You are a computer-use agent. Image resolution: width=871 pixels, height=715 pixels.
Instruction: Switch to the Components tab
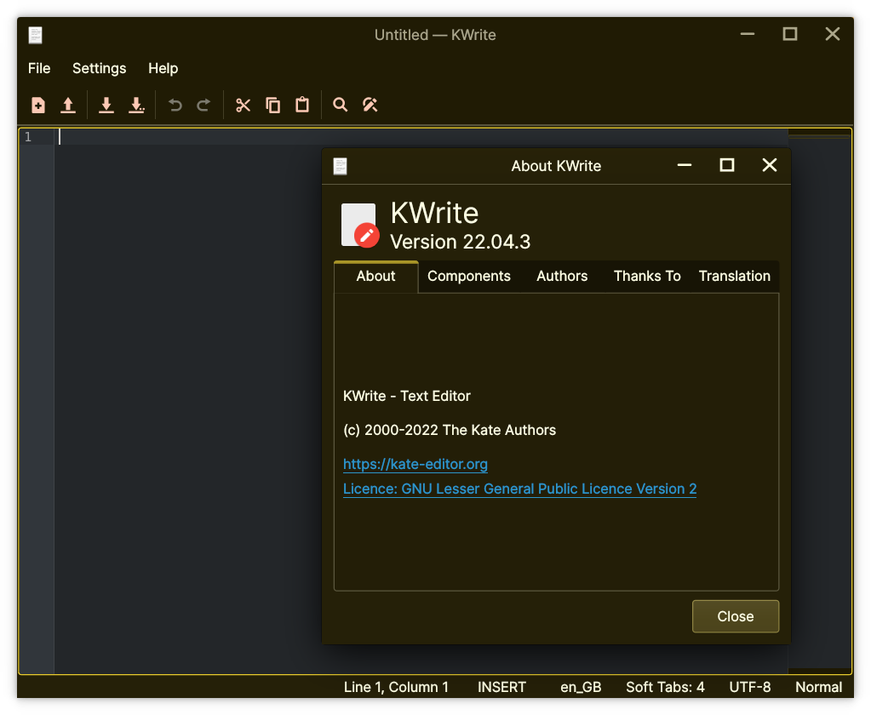point(469,277)
